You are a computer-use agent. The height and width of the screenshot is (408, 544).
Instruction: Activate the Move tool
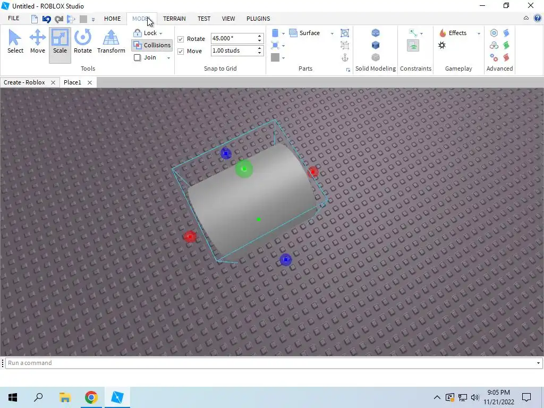[38, 41]
